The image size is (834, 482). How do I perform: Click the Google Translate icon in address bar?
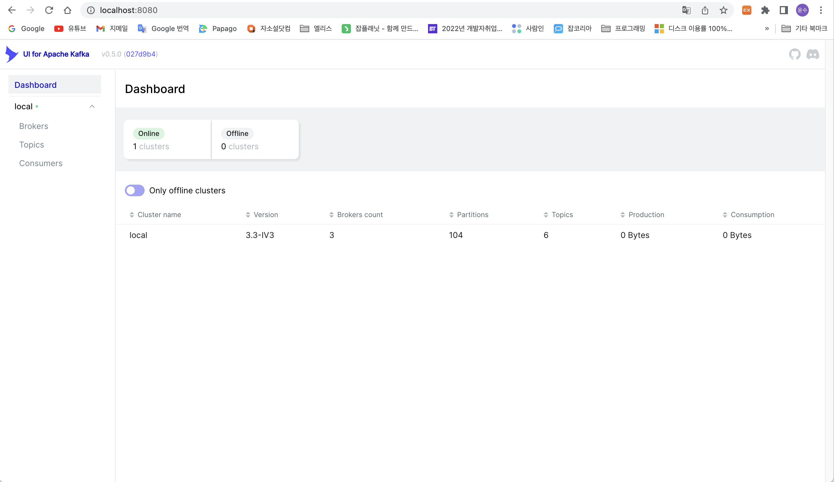pos(686,10)
